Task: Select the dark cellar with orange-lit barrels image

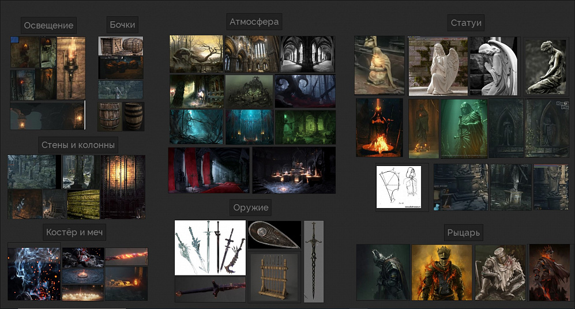Action: tap(121, 67)
